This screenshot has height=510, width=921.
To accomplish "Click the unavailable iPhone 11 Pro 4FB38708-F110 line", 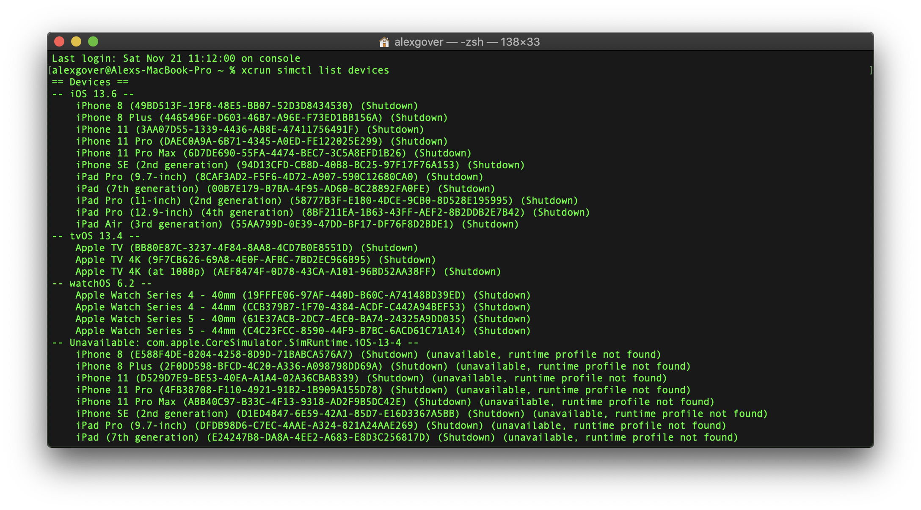I will click(x=383, y=390).
